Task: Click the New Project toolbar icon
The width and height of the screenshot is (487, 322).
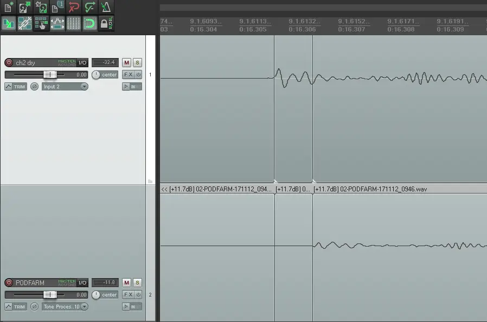Action: (9, 7)
